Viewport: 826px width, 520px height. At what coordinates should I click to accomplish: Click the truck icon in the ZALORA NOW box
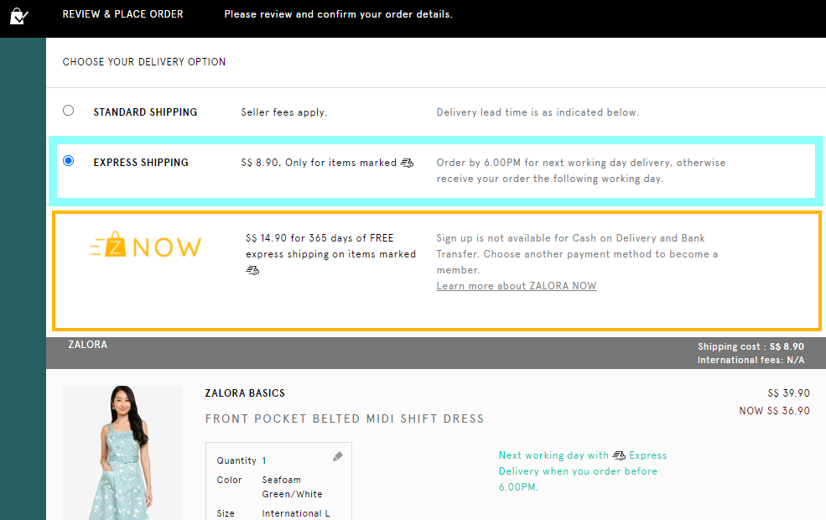click(x=252, y=270)
